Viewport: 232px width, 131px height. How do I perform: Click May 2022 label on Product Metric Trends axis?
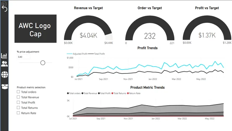tap(210, 119)
